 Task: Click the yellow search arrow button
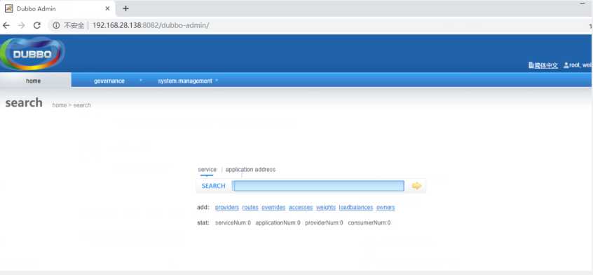click(416, 186)
